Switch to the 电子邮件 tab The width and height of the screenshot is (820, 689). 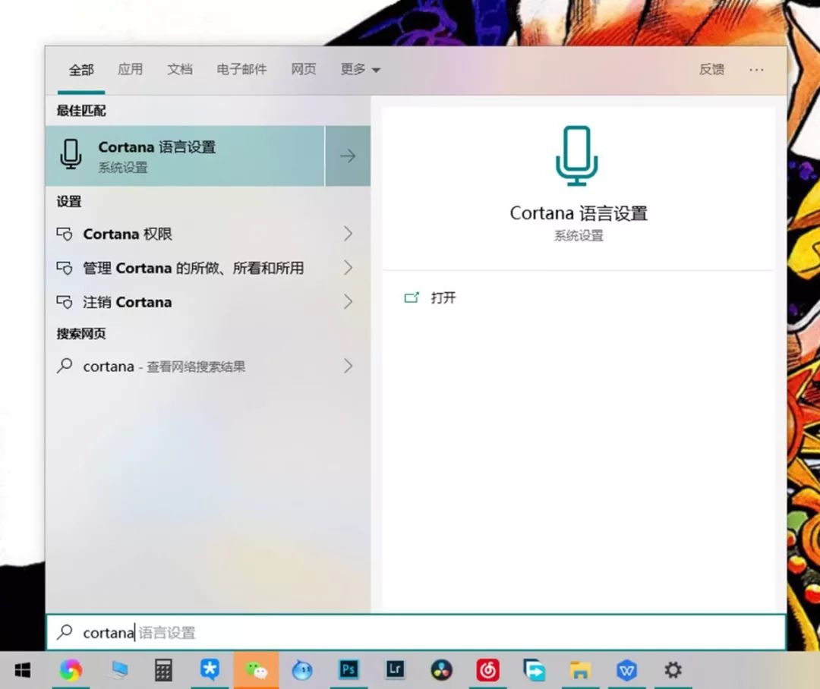(x=241, y=69)
